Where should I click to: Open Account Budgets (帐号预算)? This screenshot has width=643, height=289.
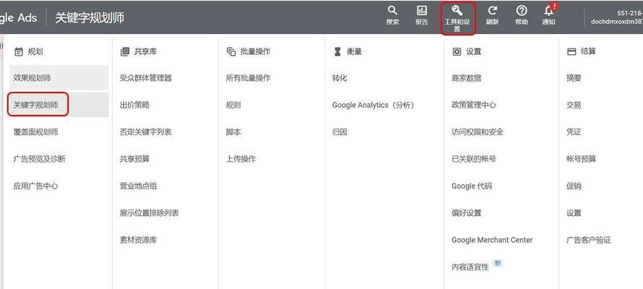point(581,159)
